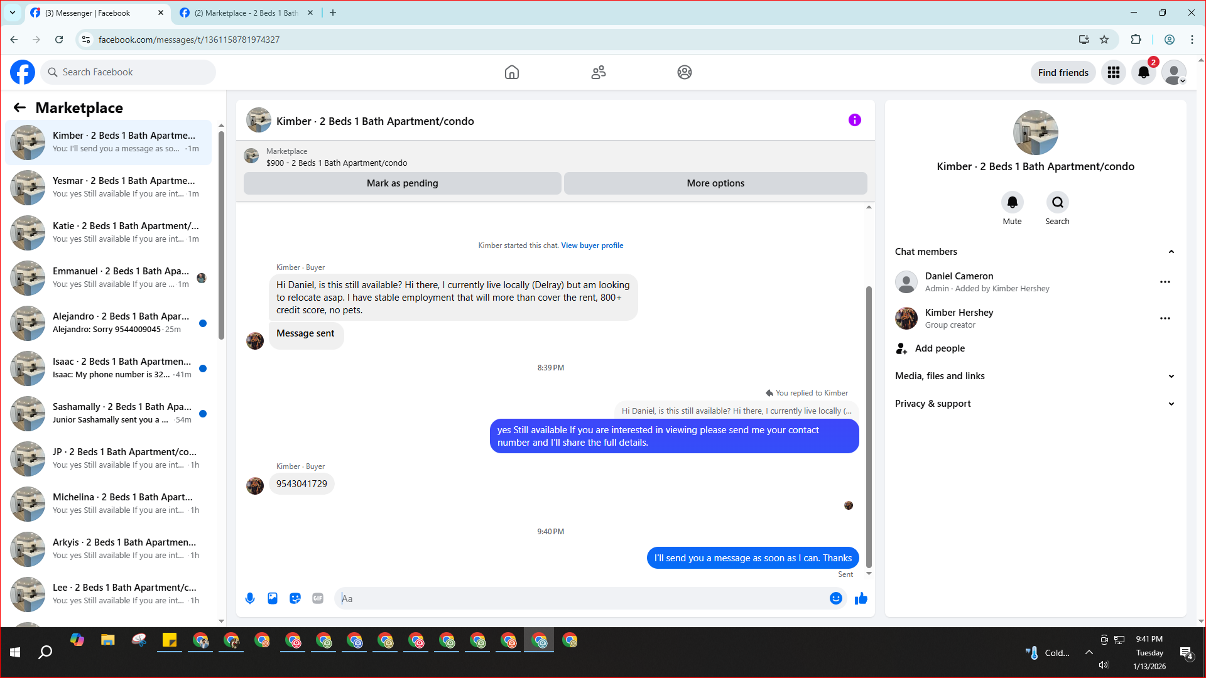
Task: Open the emoji picker in message box
Action: (x=835, y=598)
